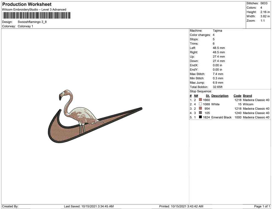Click the white swatch for thread 1088

click(x=200, y=104)
